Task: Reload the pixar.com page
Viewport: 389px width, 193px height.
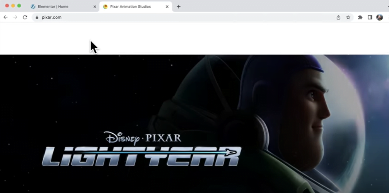Action: click(x=25, y=17)
